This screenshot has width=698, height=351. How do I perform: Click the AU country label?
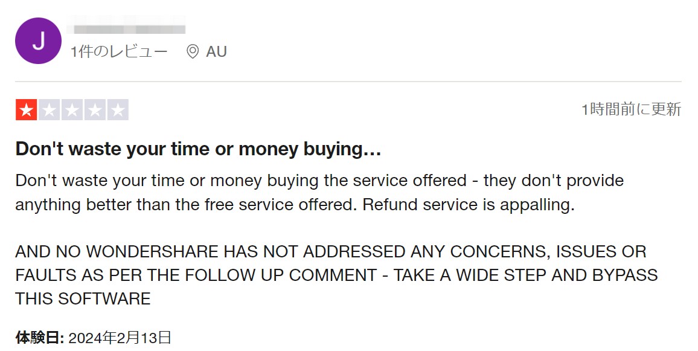click(x=216, y=52)
